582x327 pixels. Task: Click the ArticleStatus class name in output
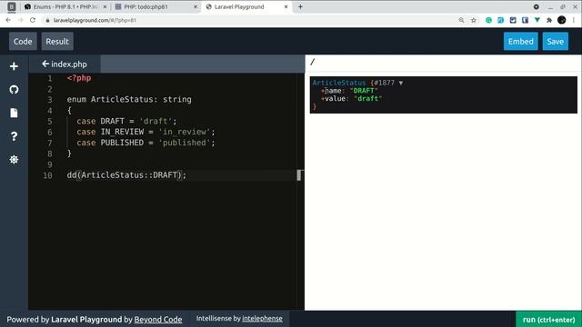click(339, 83)
